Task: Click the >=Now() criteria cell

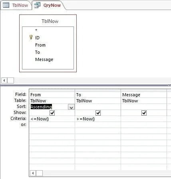Action: pyautogui.click(x=98, y=119)
